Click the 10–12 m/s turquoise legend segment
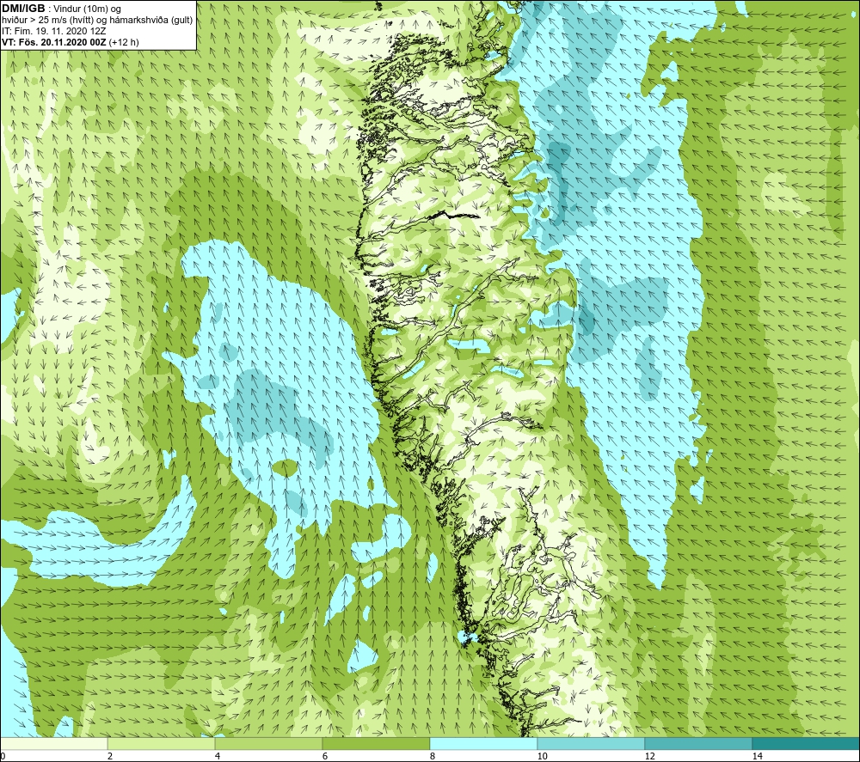The height and width of the screenshot is (762, 860). [592, 744]
